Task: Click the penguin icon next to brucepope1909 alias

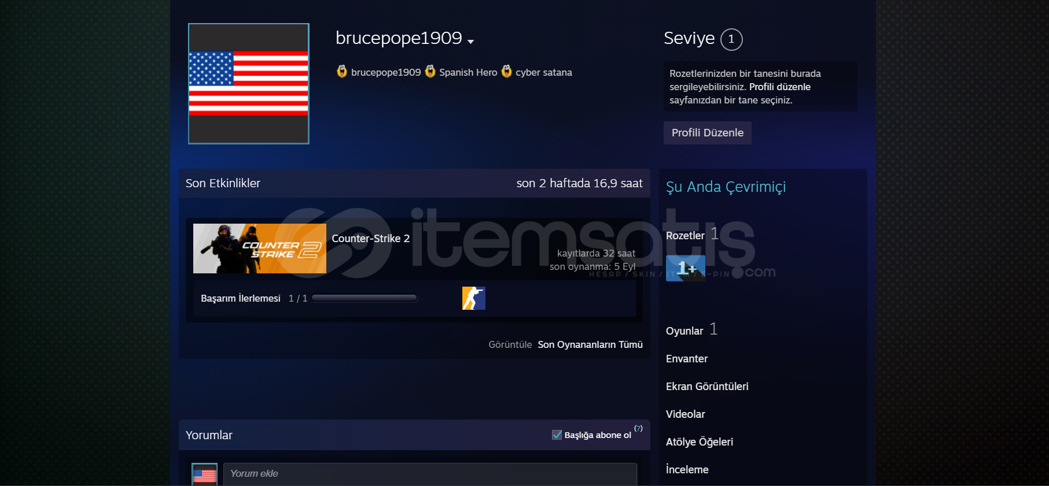Action: coord(342,71)
